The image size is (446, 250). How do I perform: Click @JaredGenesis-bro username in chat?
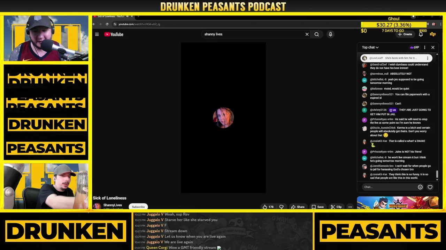pyautogui.click(x=382, y=166)
